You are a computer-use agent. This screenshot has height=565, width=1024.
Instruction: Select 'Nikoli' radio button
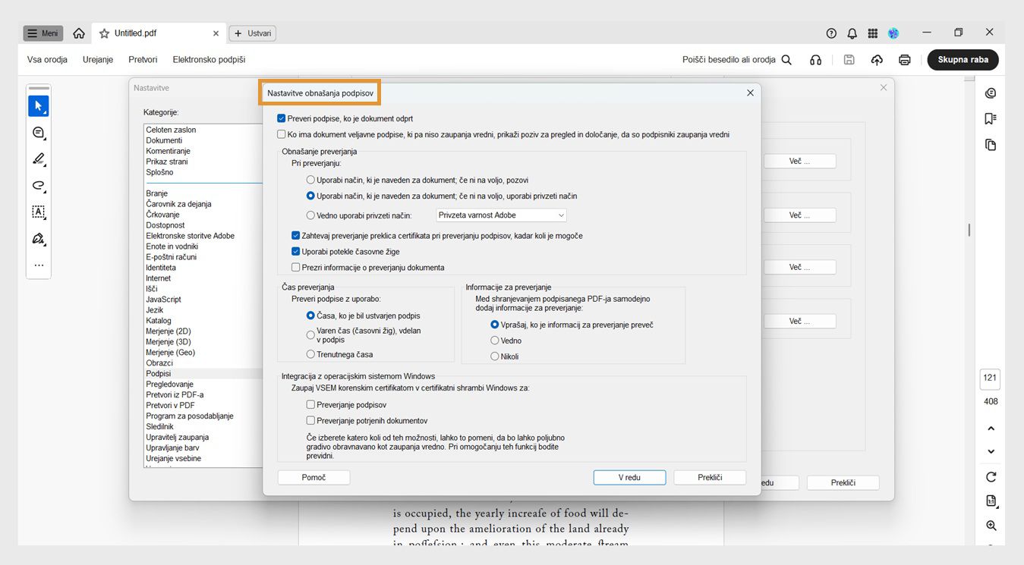click(495, 356)
